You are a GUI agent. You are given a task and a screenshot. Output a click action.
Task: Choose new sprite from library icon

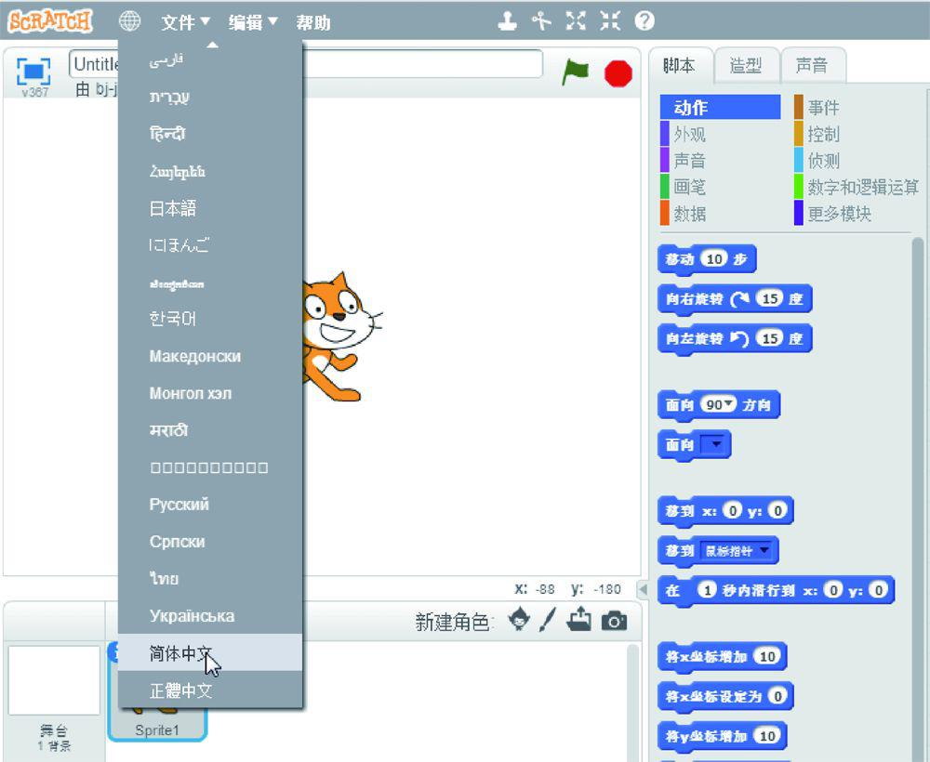click(x=519, y=620)
